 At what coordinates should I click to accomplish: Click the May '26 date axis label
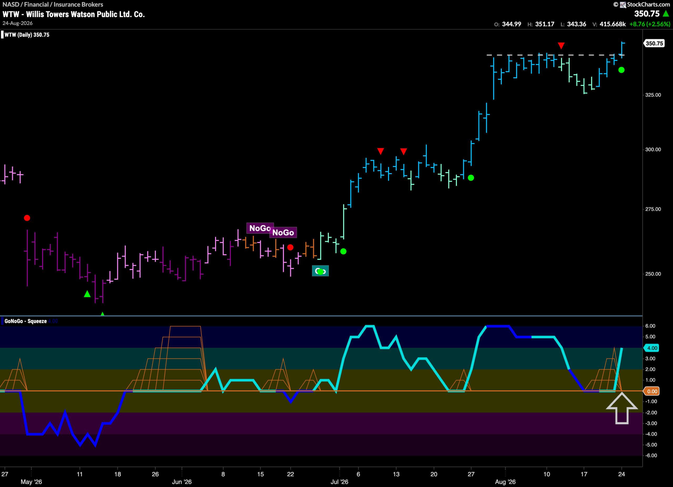pyautogui.click(x=31, y=482)
